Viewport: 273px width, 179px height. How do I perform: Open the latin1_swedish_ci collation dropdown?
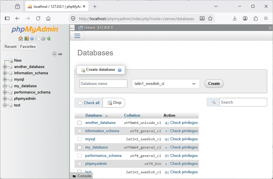tap(166, 84)
